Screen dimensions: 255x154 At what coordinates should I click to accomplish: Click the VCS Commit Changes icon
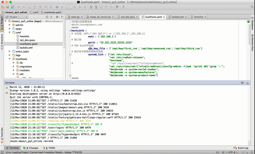(x=96, y=7)
